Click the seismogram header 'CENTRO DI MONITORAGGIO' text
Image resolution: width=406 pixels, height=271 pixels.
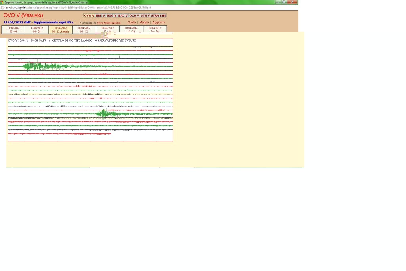coord(72,41)
